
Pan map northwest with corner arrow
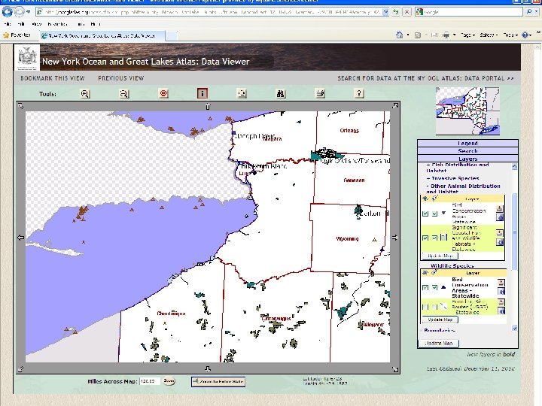pyautogui.click(x=20, y=106)
